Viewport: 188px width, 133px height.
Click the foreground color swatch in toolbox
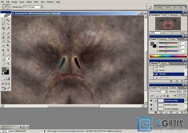4,70
